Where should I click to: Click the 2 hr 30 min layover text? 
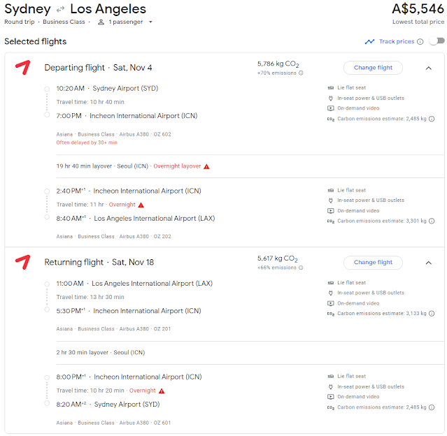coord(82,352)
